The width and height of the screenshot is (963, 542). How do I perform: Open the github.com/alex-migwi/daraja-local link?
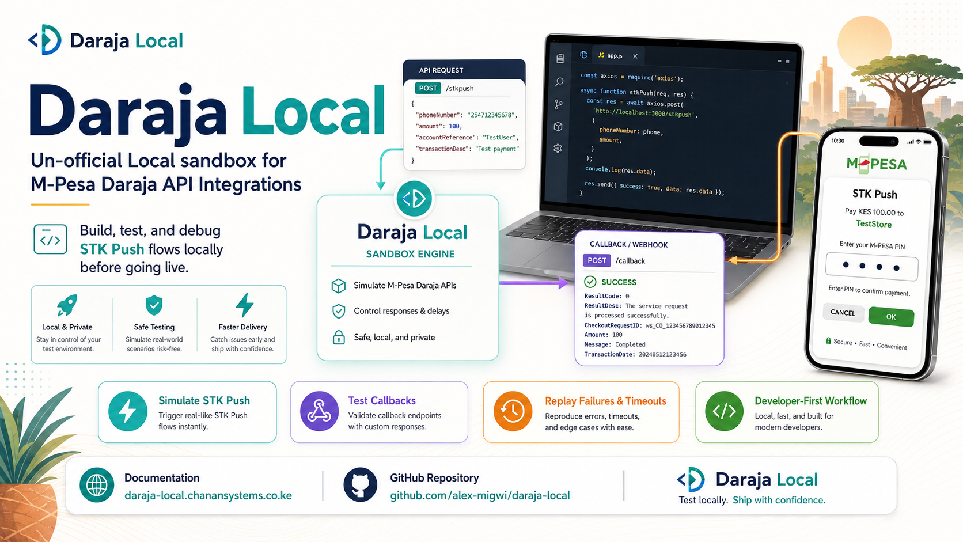click(x=480, y=495)
